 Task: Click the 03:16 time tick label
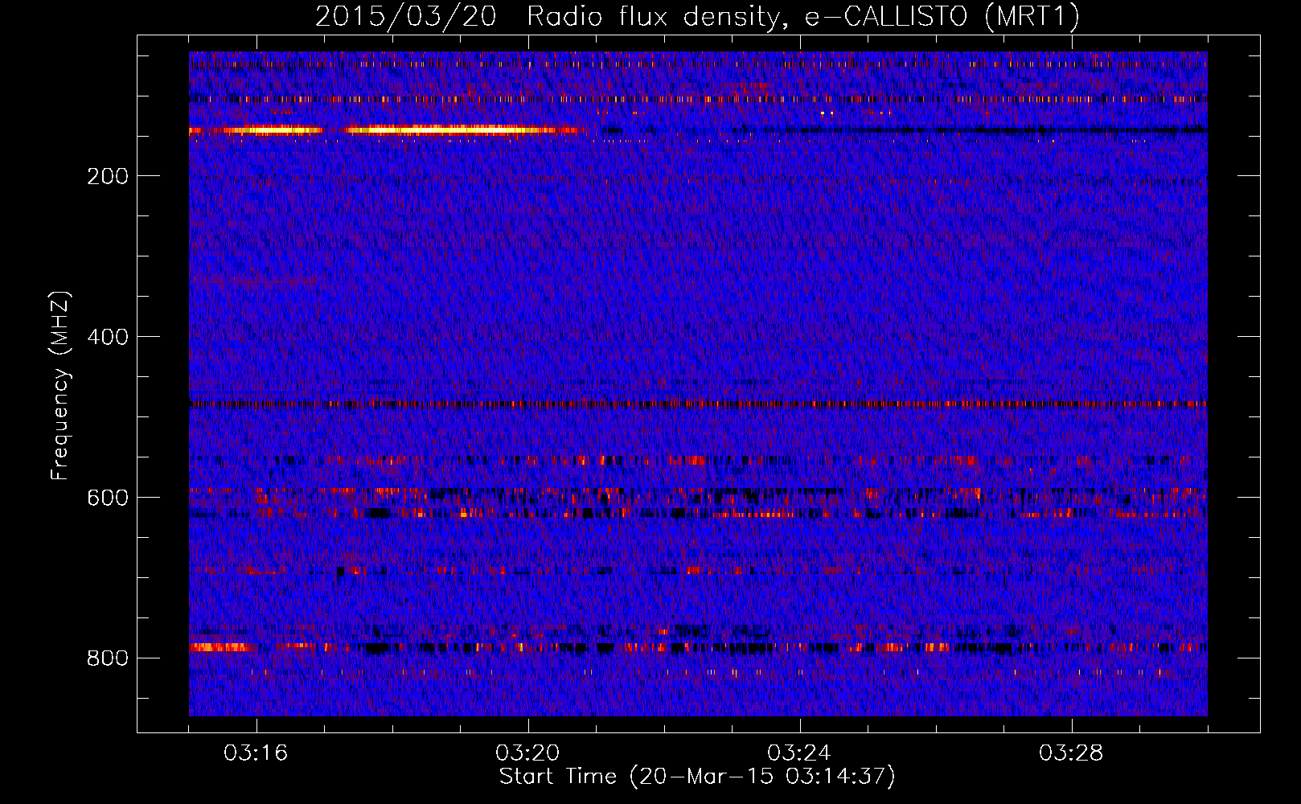click(x=256, y=753)
